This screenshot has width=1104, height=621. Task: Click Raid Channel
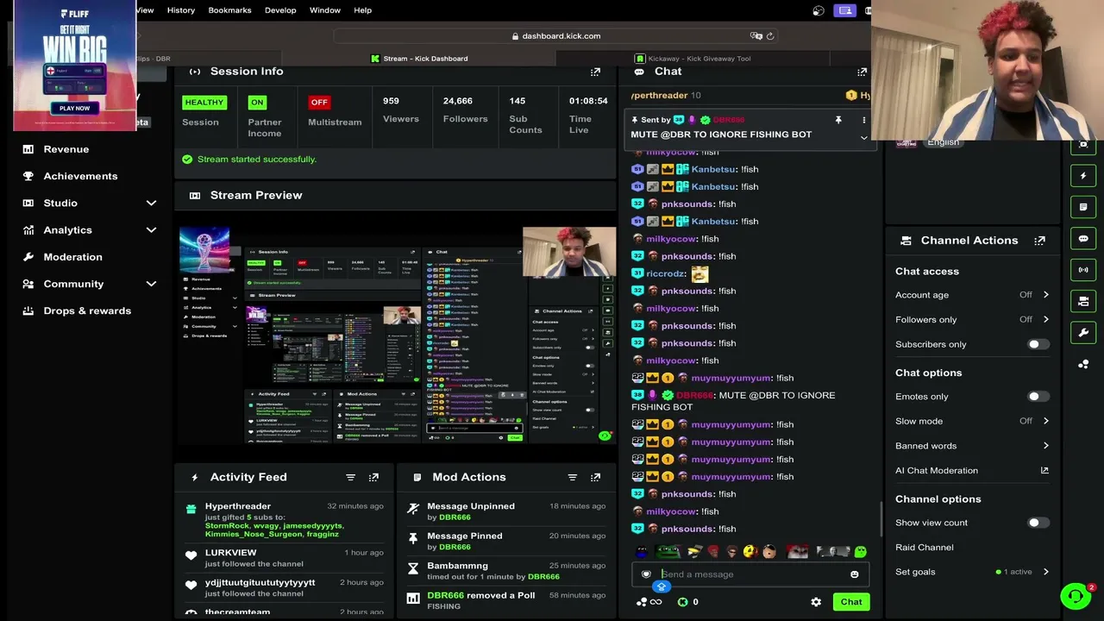(x=924, y=548)
